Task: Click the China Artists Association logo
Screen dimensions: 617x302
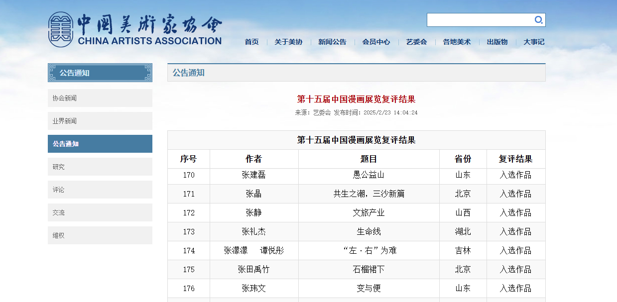Action: [x=135, y=29]
